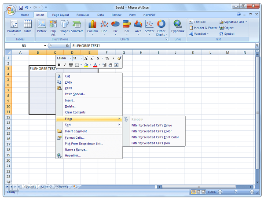Image resolution: width=264 pixels, height=200 pixels.
Task: Apply red font color in the mini toolbar
Action: click(95, 65)
